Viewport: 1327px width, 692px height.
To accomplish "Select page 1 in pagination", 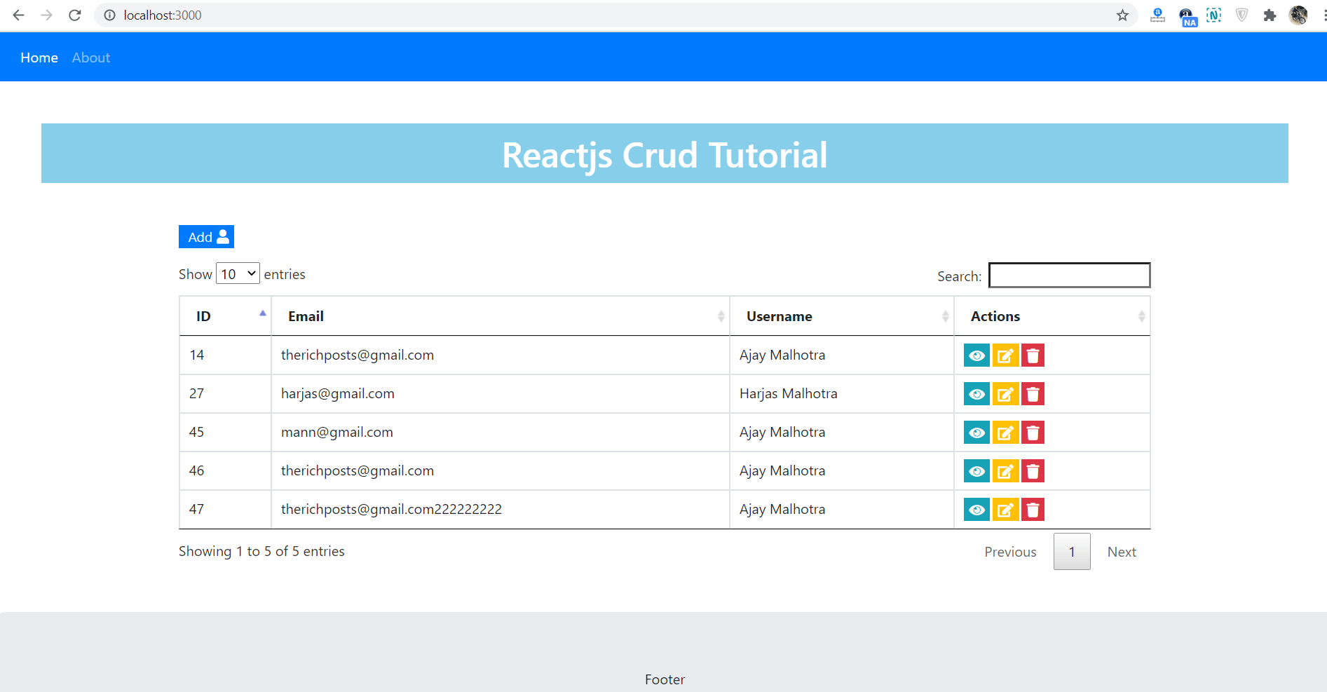I will tap(1071, 551).
